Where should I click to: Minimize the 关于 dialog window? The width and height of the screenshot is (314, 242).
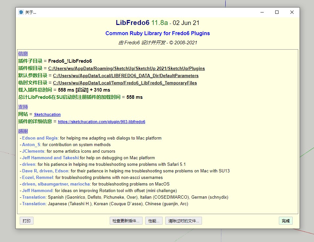tap(262, 12)
